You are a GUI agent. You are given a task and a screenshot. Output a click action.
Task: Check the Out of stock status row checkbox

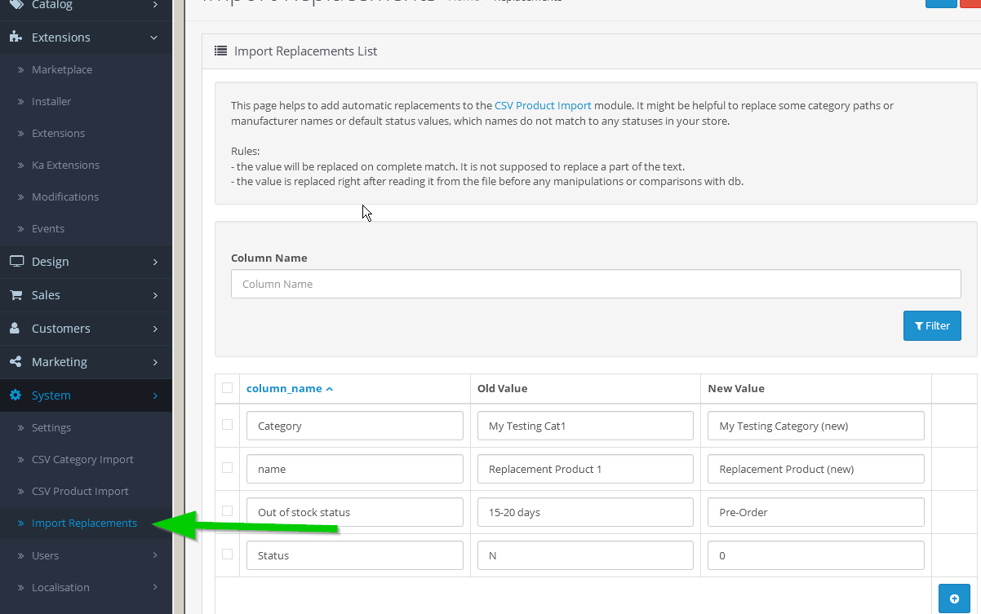[x=227, y=511]
